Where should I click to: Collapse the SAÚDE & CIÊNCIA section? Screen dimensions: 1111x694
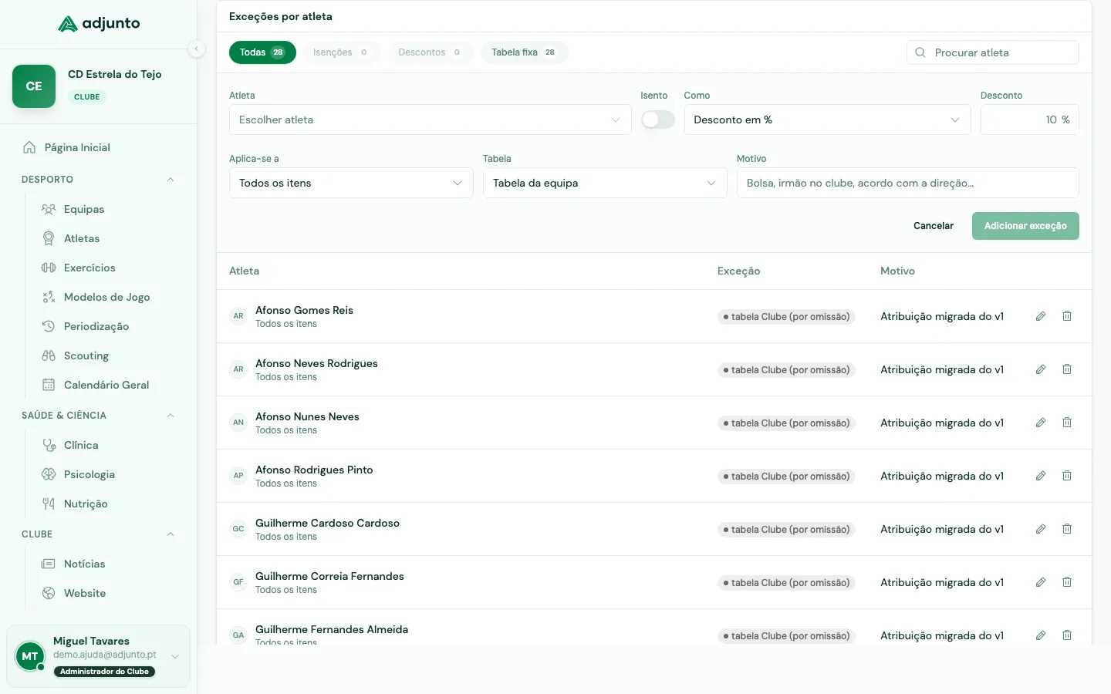coord(171,416)
